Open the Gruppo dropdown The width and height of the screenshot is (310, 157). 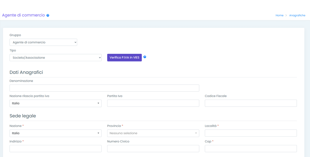pos(43,42)
